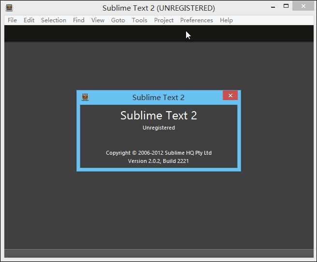Open the Project menu
Image resolution: width=317 pixels, height=262 pixels.
coord(164,20)
